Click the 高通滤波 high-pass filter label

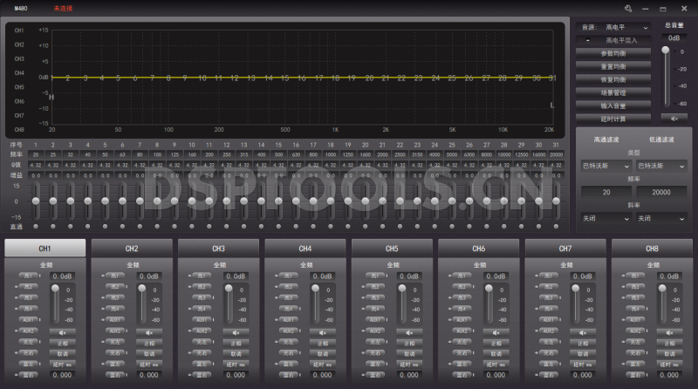(x=606, y=140)
